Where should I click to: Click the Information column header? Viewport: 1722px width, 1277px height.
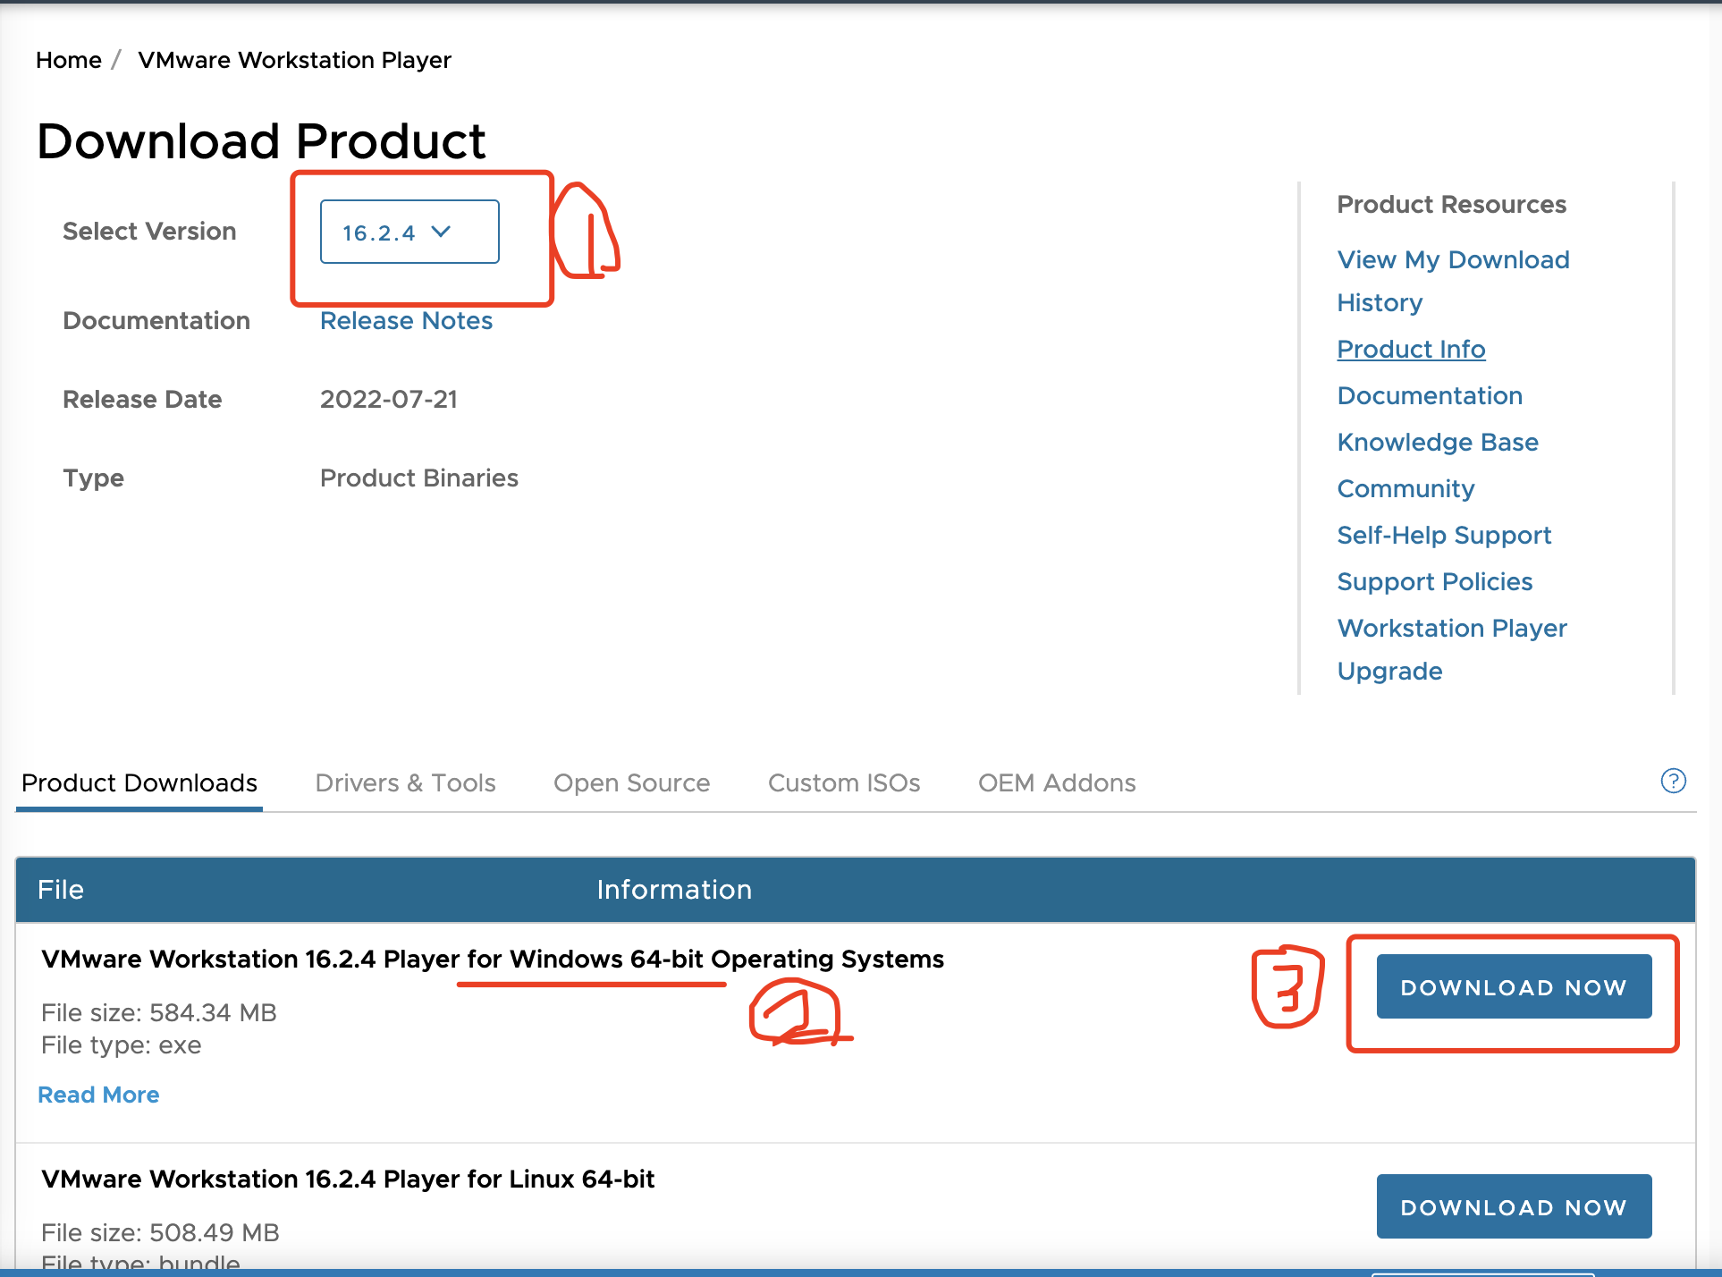click(x=674, y=889)
